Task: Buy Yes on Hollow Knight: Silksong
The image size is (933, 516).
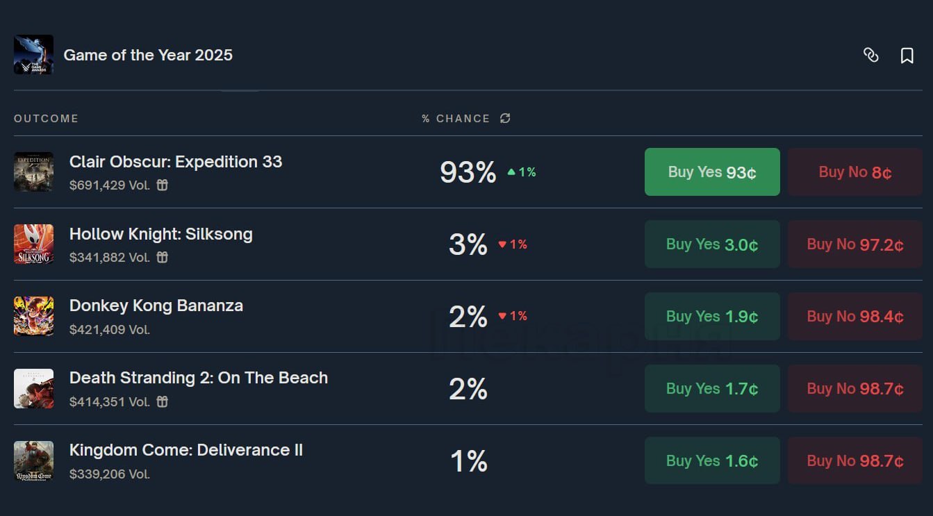Action: click(x=712, y=244)
